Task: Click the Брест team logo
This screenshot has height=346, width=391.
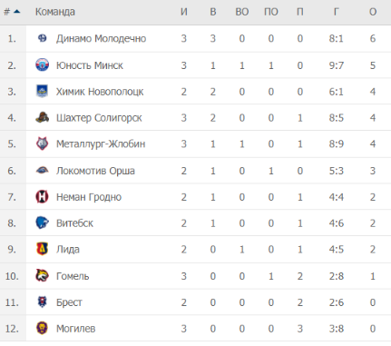Action: (x=42, y=302)
